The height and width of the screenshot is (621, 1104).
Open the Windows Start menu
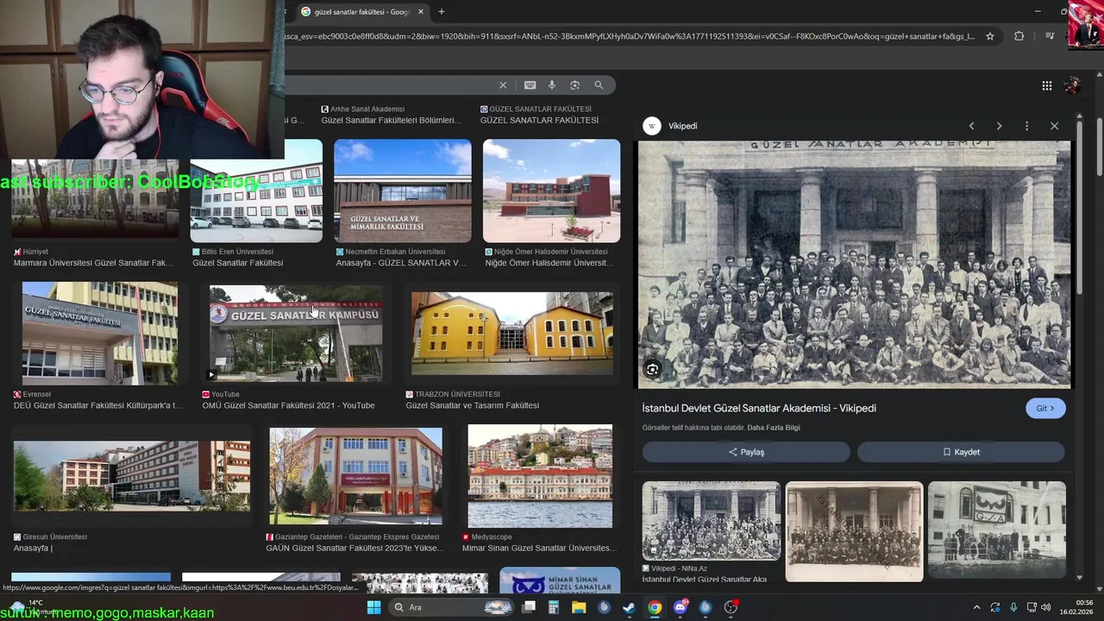click(x=373, y=607)
